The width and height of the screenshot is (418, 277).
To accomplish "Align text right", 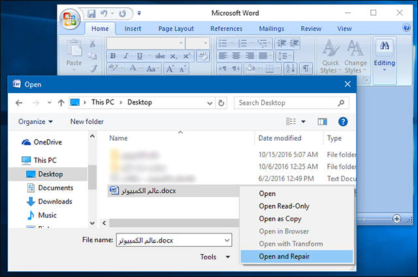I will click(x=249, y=56).
